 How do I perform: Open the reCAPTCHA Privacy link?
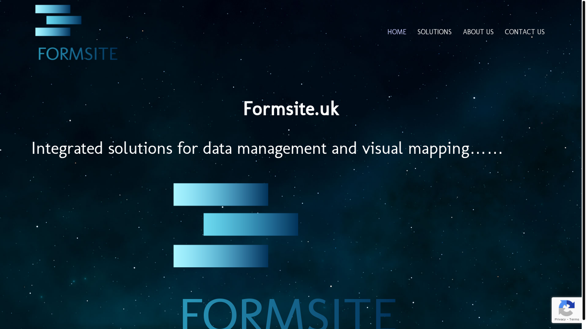coord(560,320)
